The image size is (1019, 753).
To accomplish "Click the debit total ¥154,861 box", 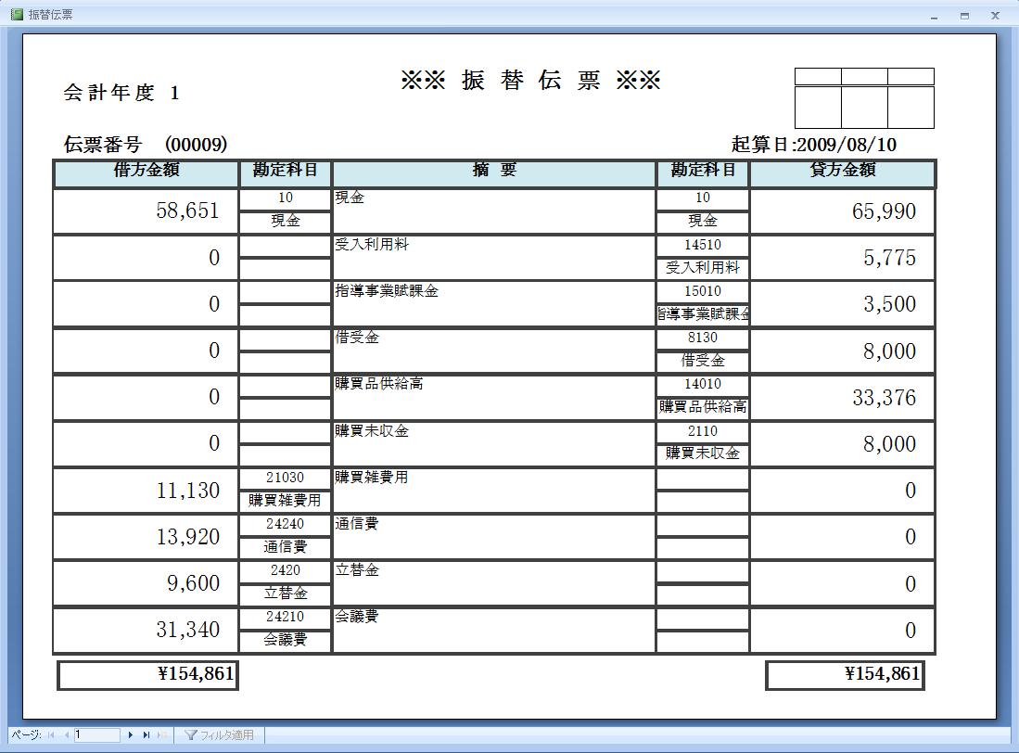I will tap(147, 674).
